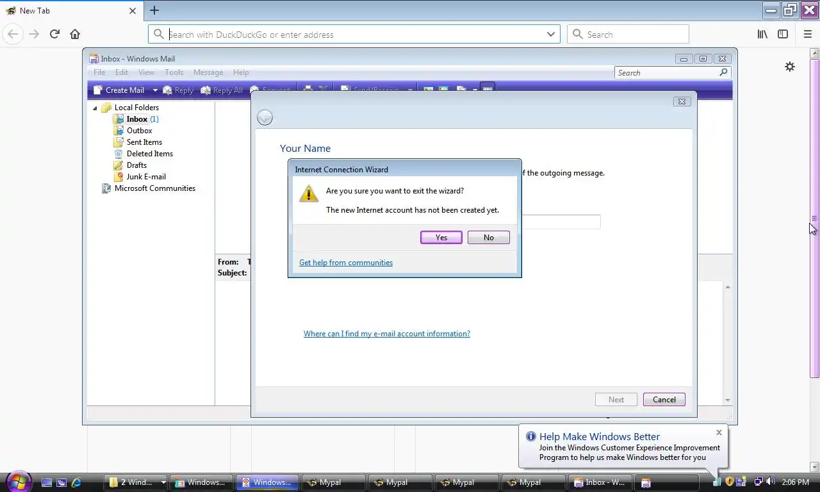Click the wizard's Cancel button
The width and height of the screenshot is (820, 492).
pyautogui.click(x=664, y=400)
